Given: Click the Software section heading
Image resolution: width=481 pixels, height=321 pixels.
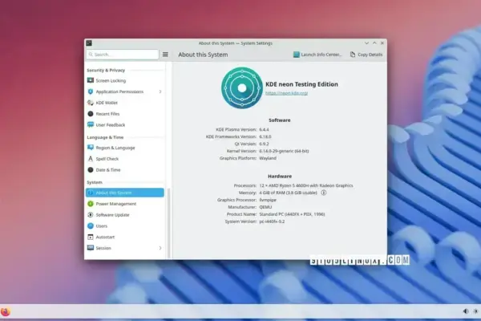Looking at the screenshot, I should [280, 120].
